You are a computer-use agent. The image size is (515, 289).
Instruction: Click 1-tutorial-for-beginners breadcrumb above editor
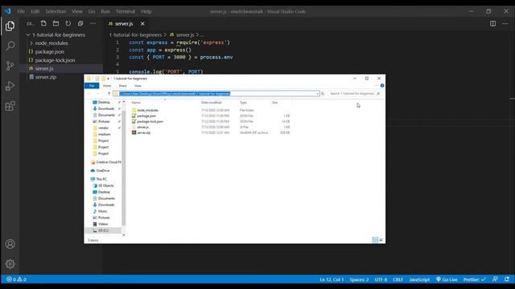tap(135, 35)
